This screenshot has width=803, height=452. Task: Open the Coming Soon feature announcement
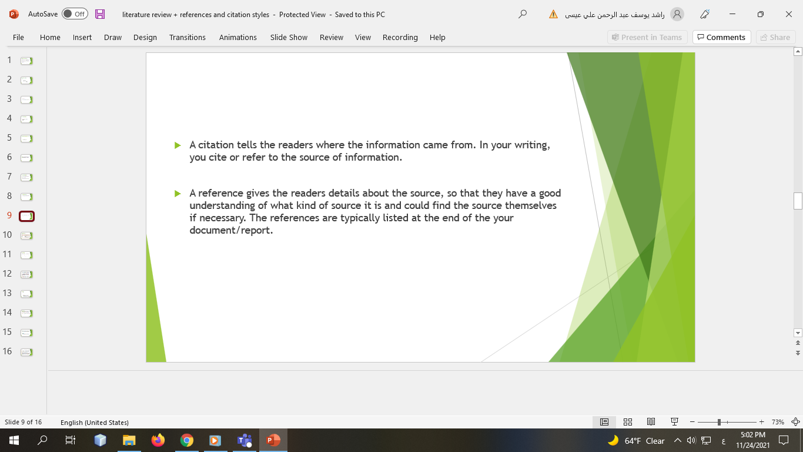pos(705,14)
